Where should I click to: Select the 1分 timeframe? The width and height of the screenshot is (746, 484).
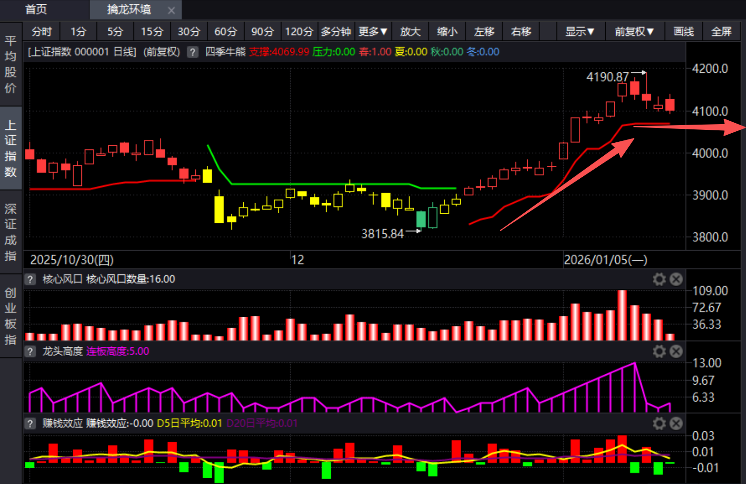click(x=79, y=32)
